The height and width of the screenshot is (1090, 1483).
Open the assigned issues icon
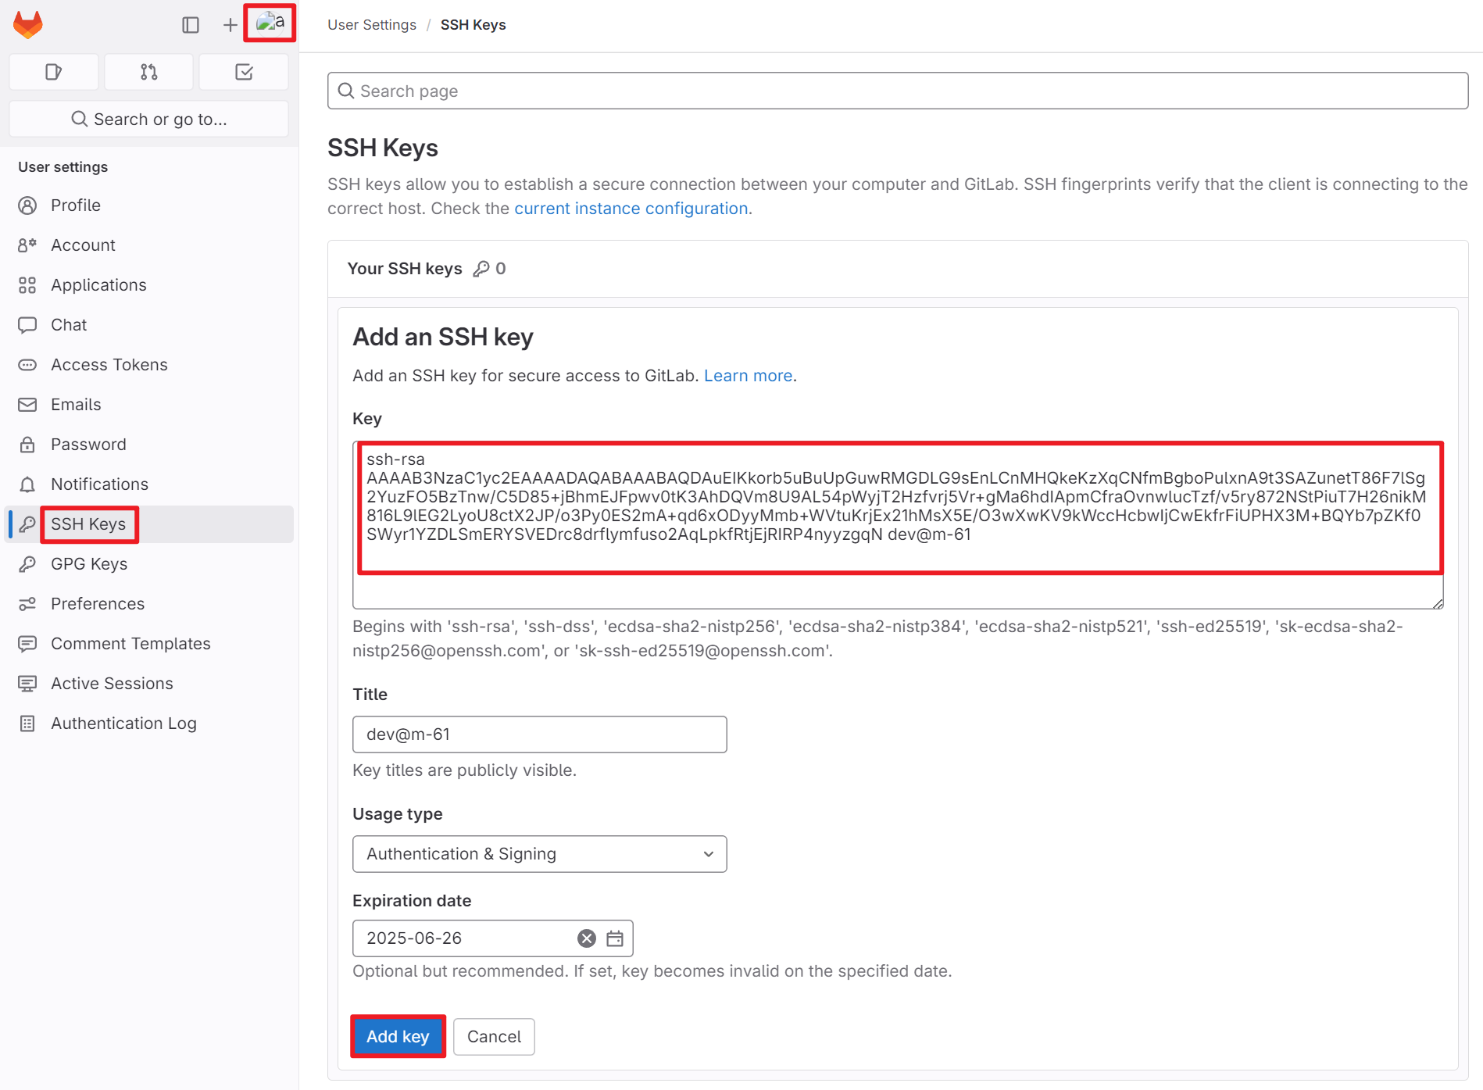click(x=54, y=72)
